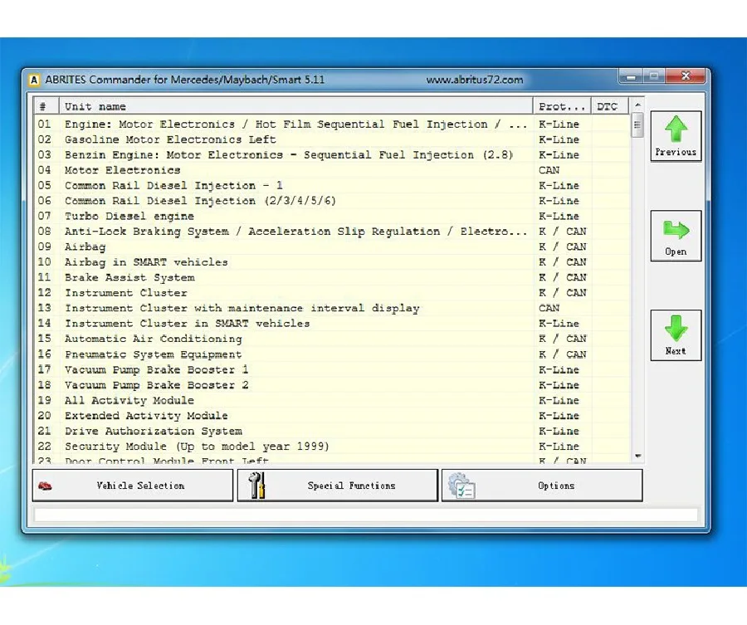Minimize the ABRITES Commander window
Viewport: 747px width, 625px height.
(x=631, y=76)
